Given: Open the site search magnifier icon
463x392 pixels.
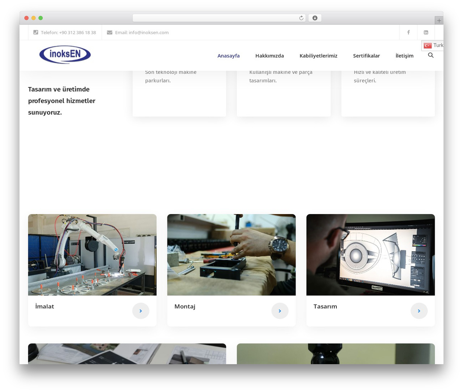Looking at the screenshot, I should (x=431, y=55).
